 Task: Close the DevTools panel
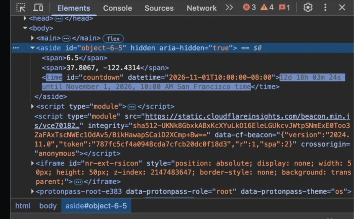click(342, 7)
